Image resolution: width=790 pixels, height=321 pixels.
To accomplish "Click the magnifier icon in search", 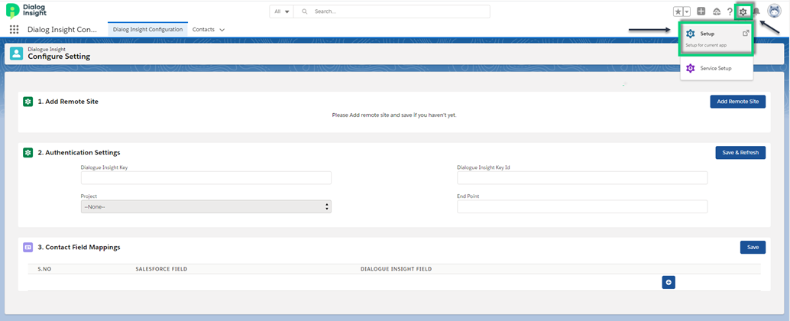I will [304, 11].
